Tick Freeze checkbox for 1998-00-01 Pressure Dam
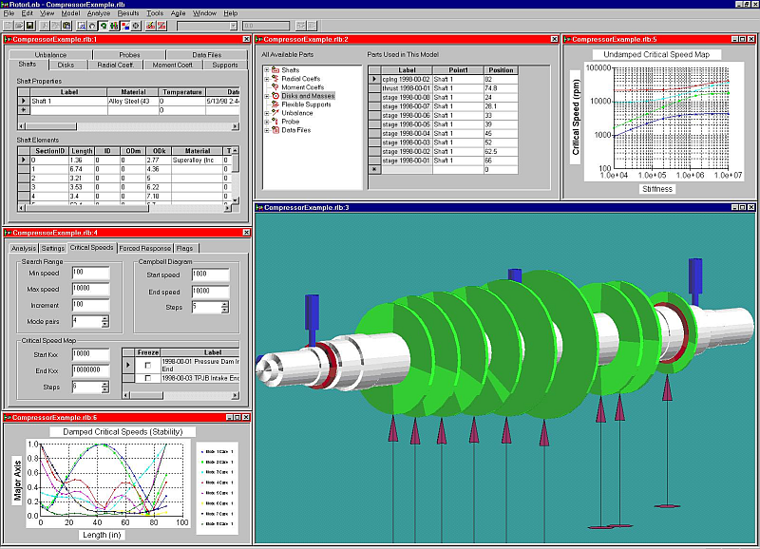 point(148,365)
